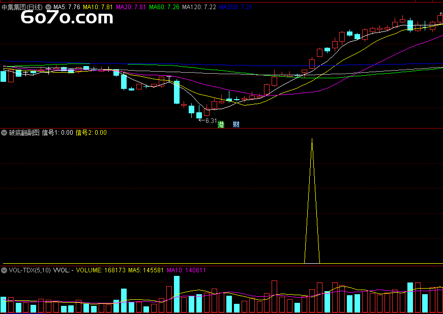This screenshot has width=443, height=314.
Task: Click the MA10: 7.81 label
Action: click(x=98, y=7)
